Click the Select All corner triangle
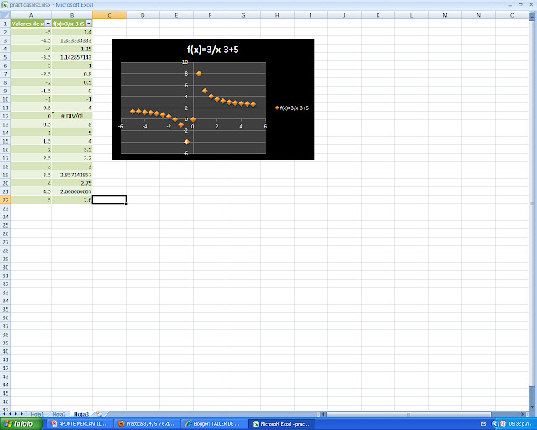537x430 pixels. (5, 15)
